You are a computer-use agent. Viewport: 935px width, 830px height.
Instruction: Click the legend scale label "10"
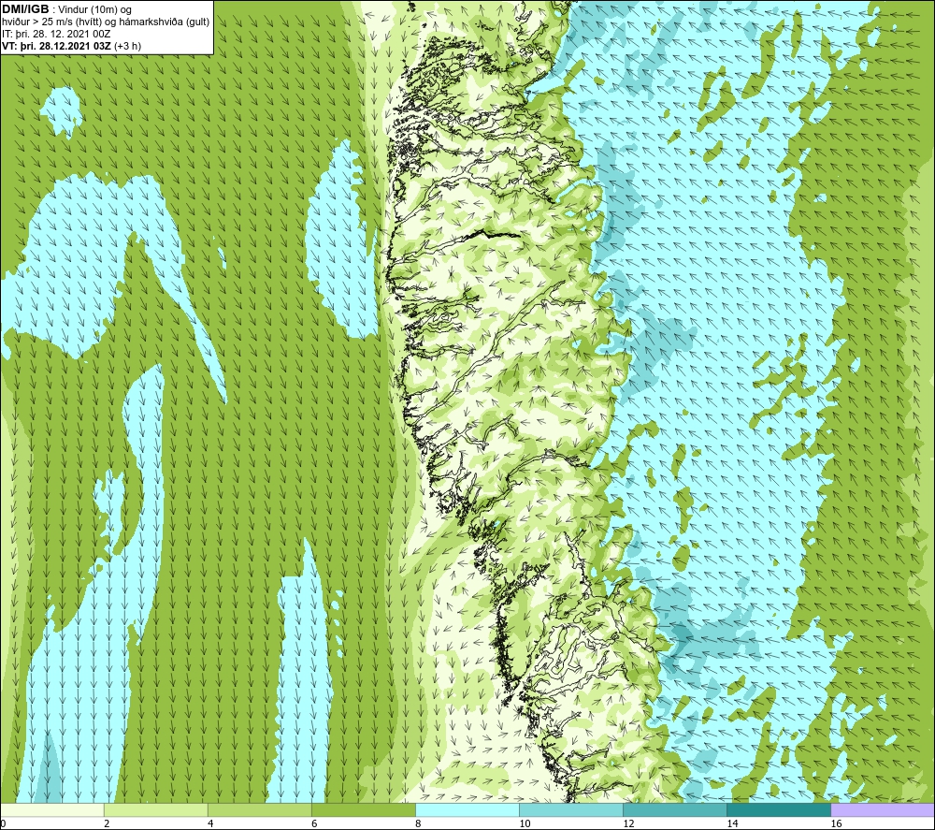point(525,823)
